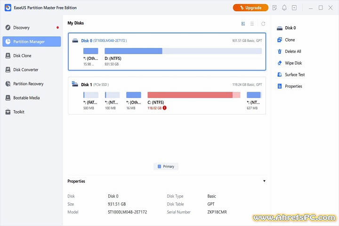Click the Clone action icon
The width and height of the screenshot is (339, 226).
pos(280,40)
